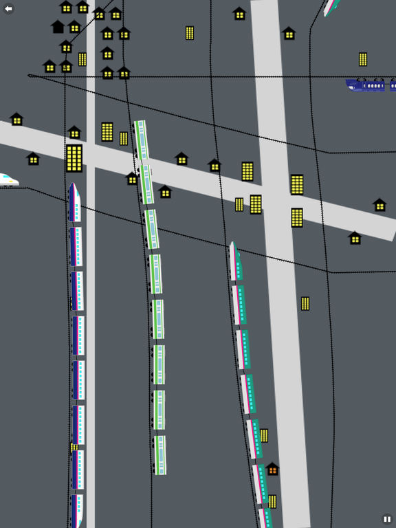Tap the front car of the green-striped train
The image size is (396, 528).
[x=141, y=140]
